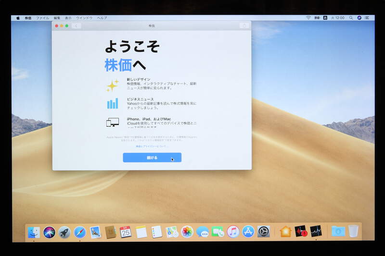The image size is (385, 256).
Task: Open FaceTime icon in Dock
Action: [218, 232]
